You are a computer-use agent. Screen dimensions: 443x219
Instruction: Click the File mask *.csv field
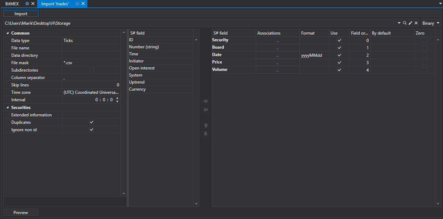click(x=91, y=63)
